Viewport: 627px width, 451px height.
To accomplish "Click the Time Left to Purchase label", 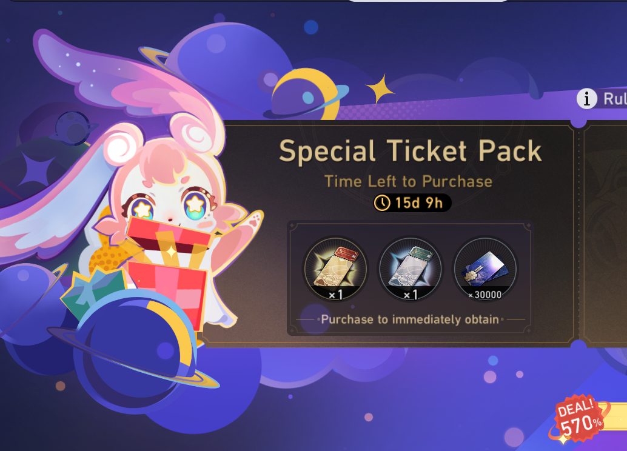I will point(408,181).
